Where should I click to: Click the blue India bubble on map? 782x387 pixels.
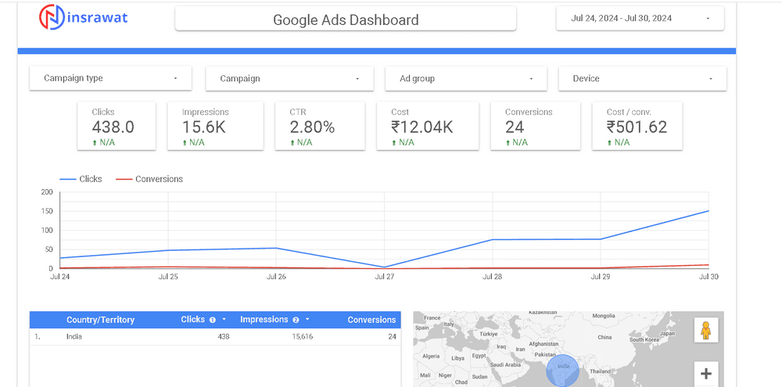pyautogui.click(x=561, y=370)
